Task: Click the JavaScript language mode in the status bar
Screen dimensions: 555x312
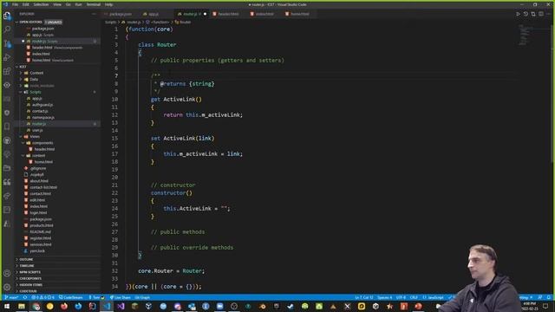Action: pyautogui.click(x=434, y=297)
